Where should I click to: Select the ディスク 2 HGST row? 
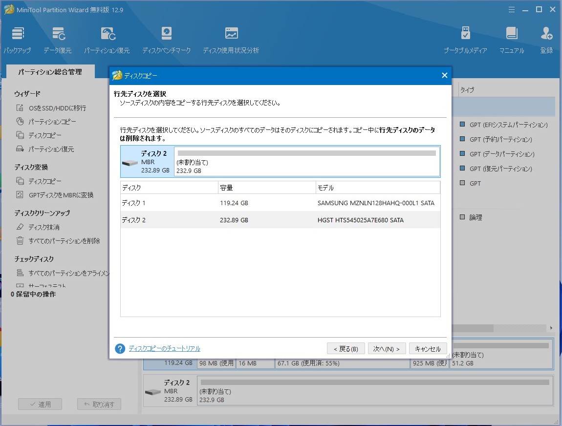(x=280, y=220)
